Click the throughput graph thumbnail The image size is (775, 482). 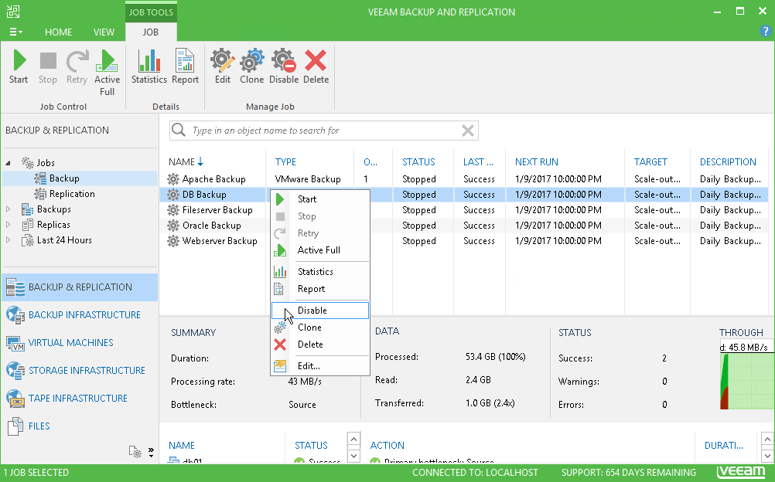(747, 381)
